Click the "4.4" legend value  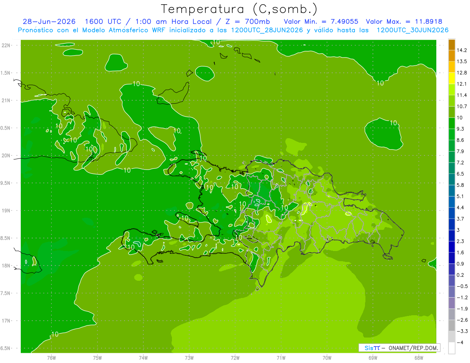pyautogui.click(x=461, y=208)
